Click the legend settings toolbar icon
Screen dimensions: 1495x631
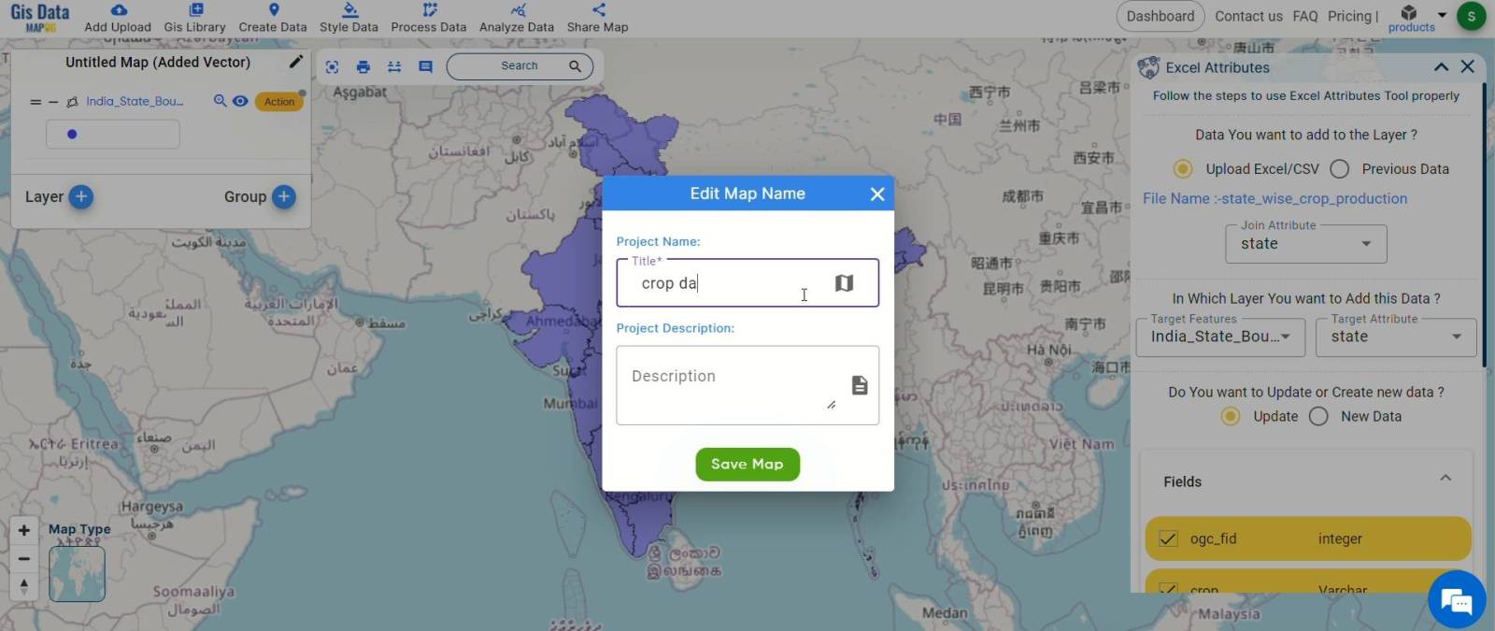coord(394,66)
